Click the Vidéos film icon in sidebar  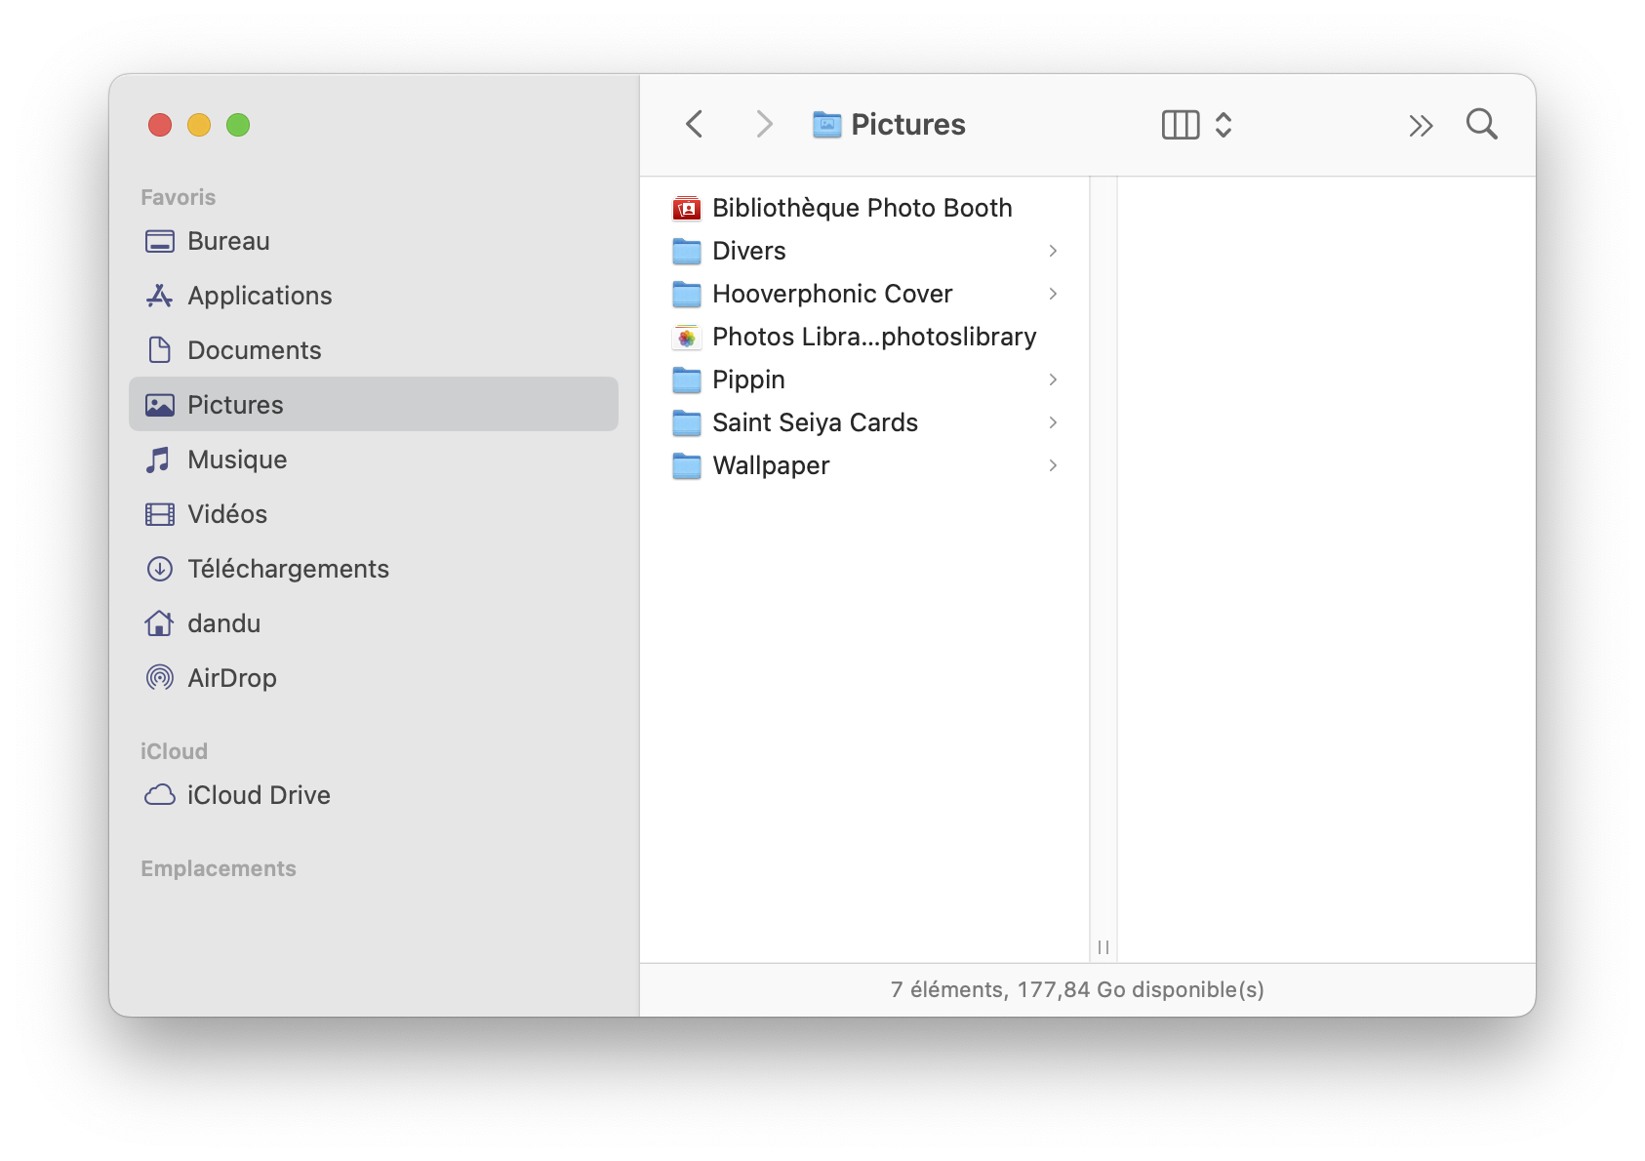tap(160, 514)
